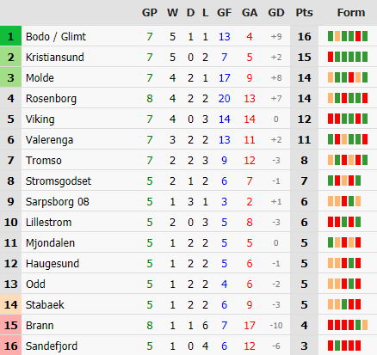Click the Form column header
377x355 pixels.
coord(351,13)
